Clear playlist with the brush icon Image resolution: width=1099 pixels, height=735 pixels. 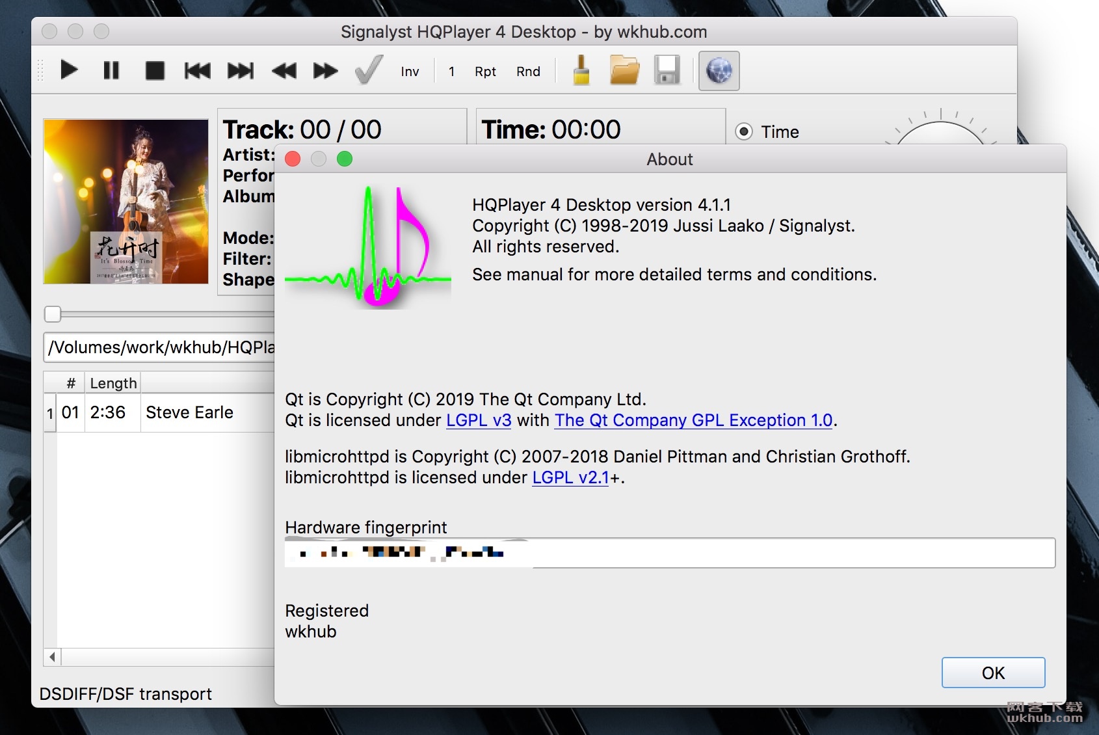pos(581,70)
